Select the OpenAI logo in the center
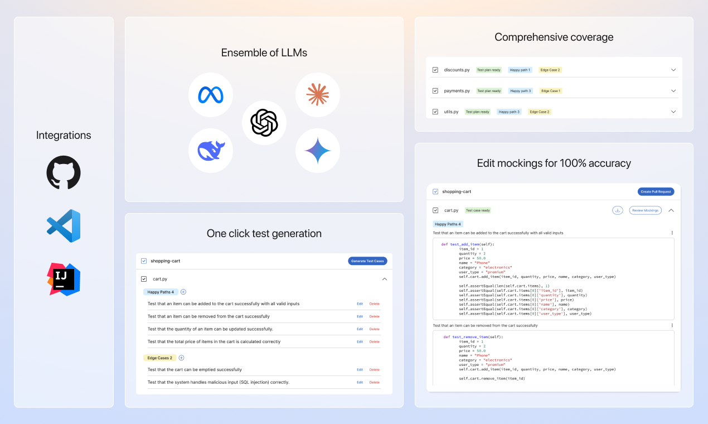The image size is (708, 424). (264, 123)
